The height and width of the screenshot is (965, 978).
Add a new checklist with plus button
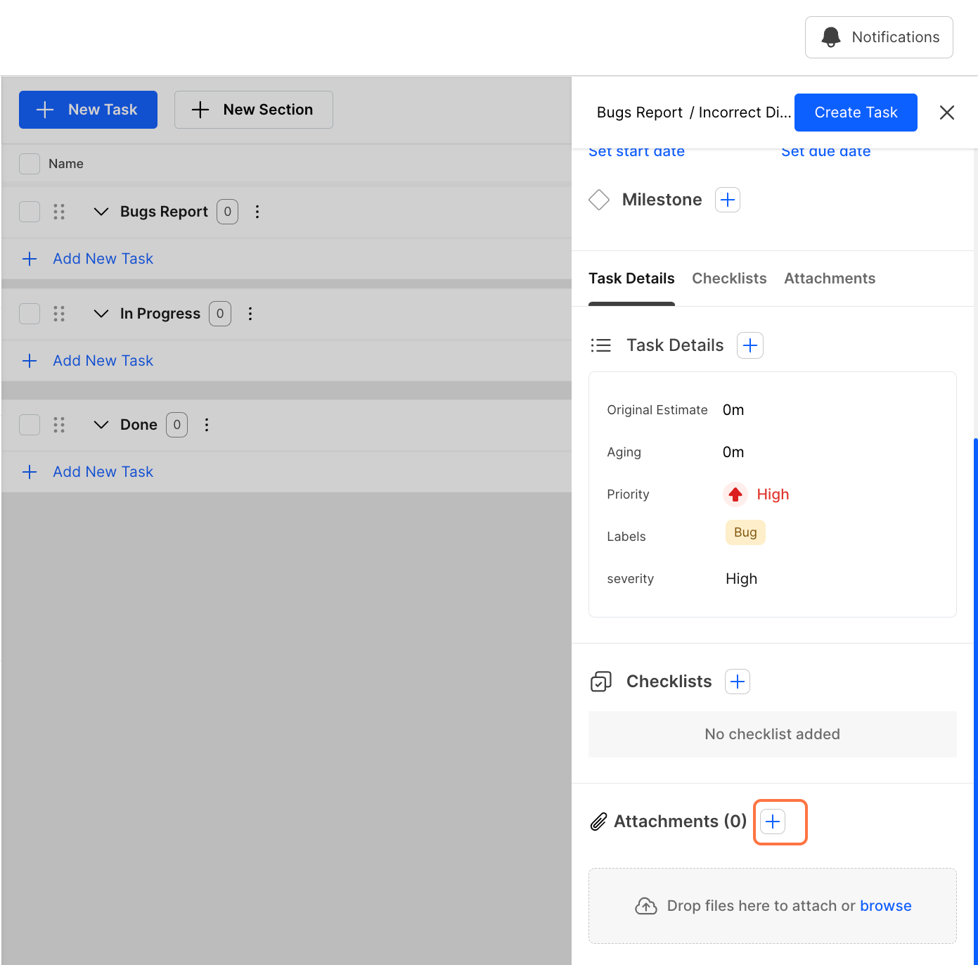(x=738, y=682)
